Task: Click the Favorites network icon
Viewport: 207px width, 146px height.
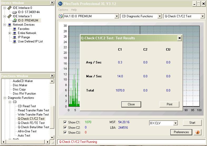Action: pos(14,29)
